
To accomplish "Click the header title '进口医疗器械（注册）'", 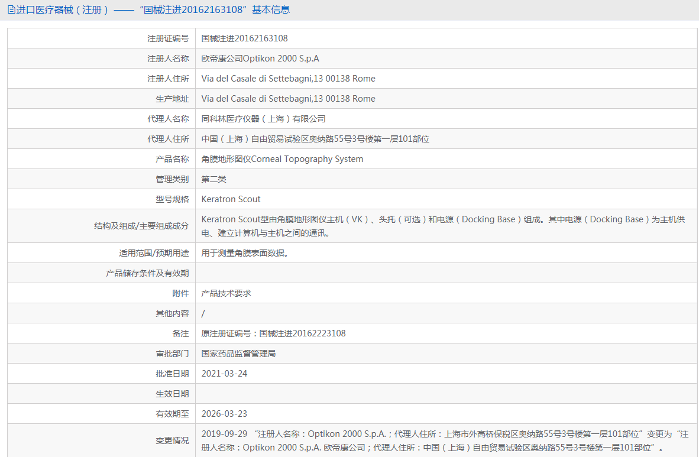I will tap(63, 10).
